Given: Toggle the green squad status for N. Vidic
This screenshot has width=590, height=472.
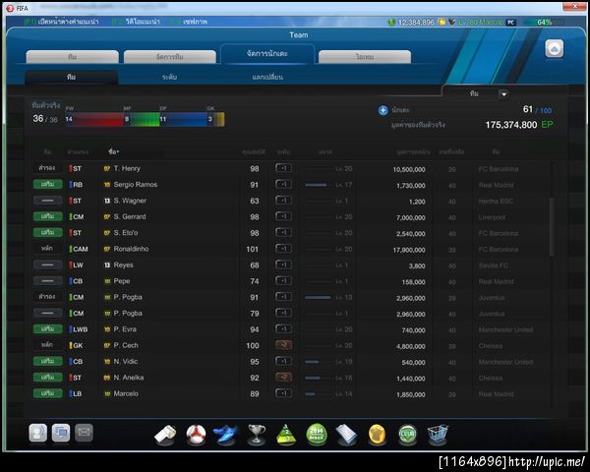Looking at the screenshot, I should click(48, 361).
